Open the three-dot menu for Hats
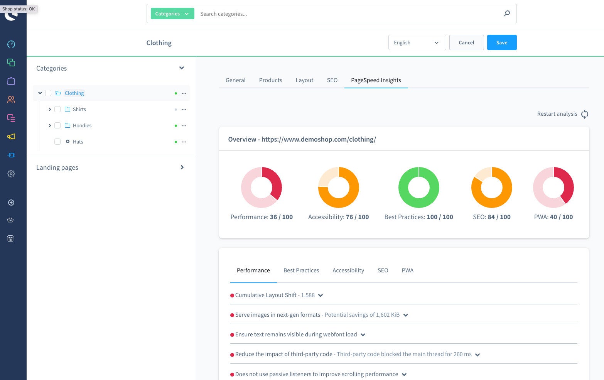This screenshot has width=604, height=380. (184, 142)
